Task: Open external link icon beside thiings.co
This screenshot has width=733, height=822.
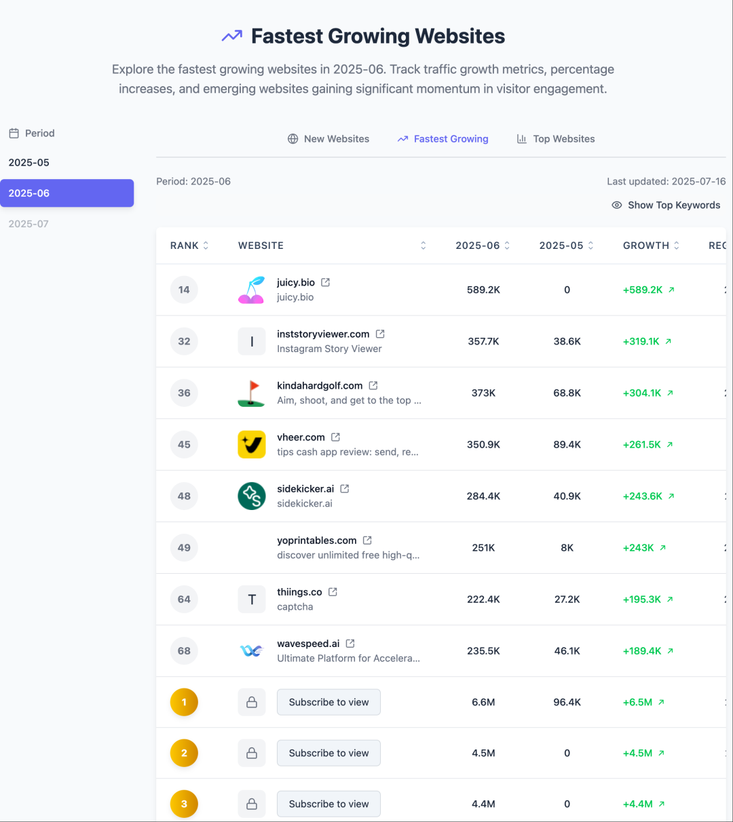Action: click(333, 591)
